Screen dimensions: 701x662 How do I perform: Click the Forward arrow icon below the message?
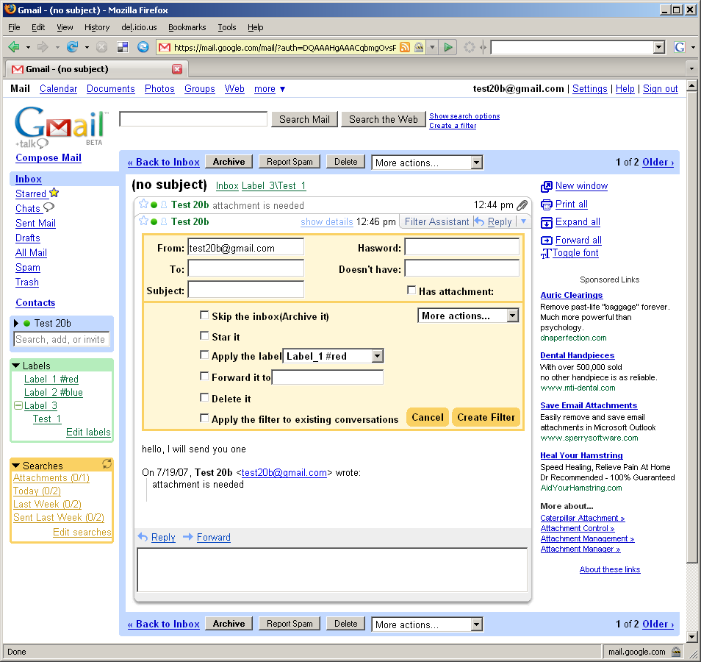[188, 537]
